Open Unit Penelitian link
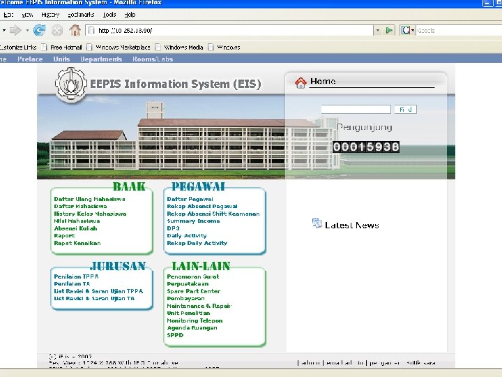This screenshot has width=502, height=377. (x=188, y=313)
